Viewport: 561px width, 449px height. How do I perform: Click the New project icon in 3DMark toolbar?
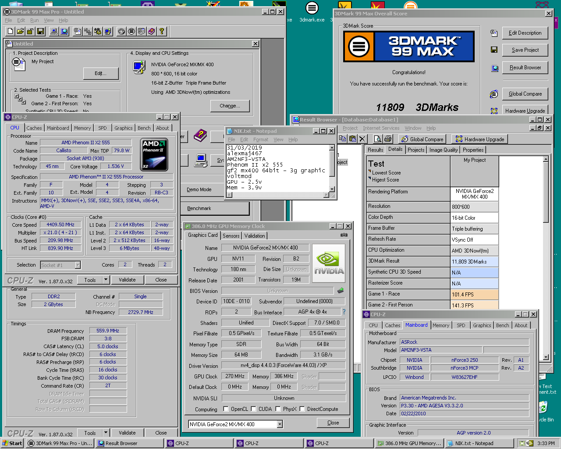point(11,31)
